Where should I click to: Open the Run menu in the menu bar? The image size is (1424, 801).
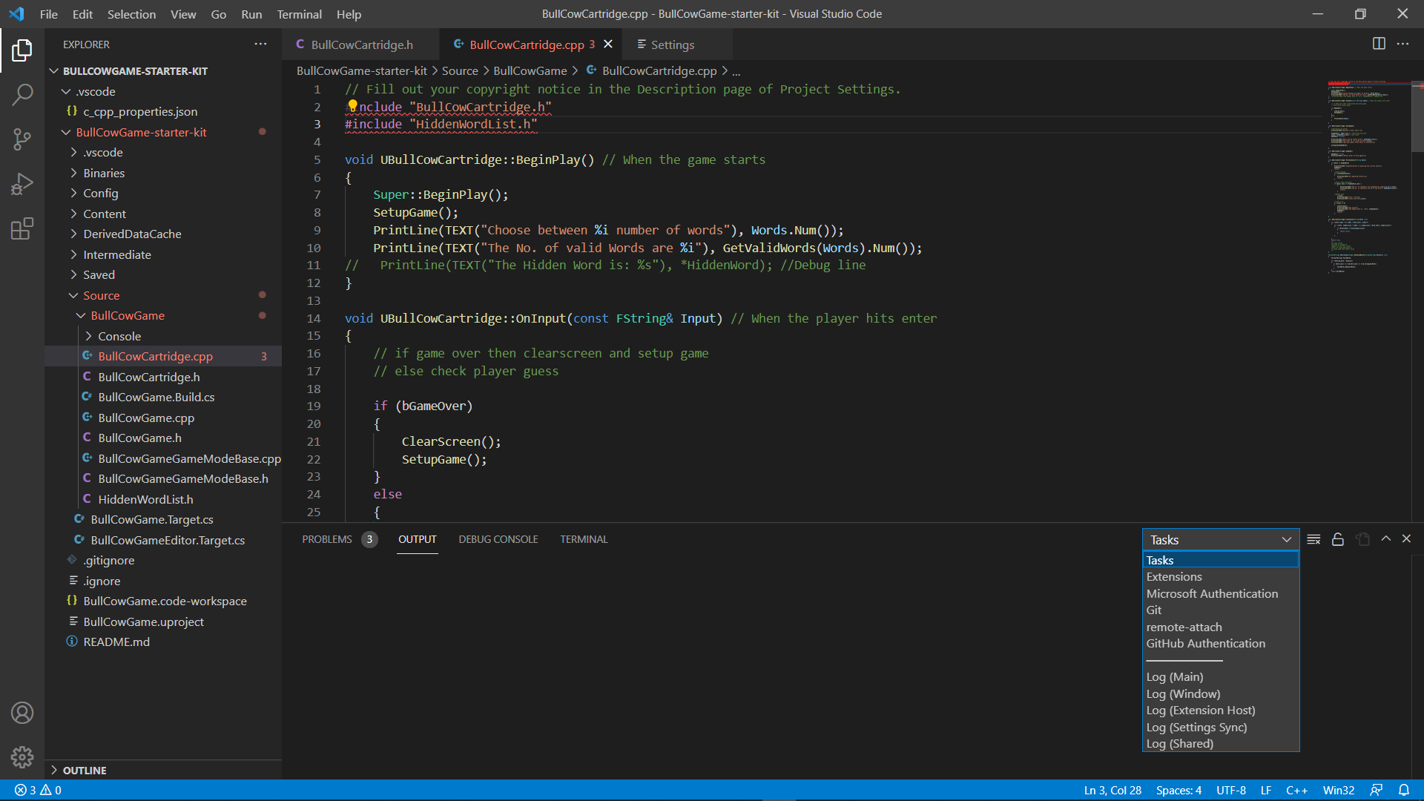pos(251,14)
